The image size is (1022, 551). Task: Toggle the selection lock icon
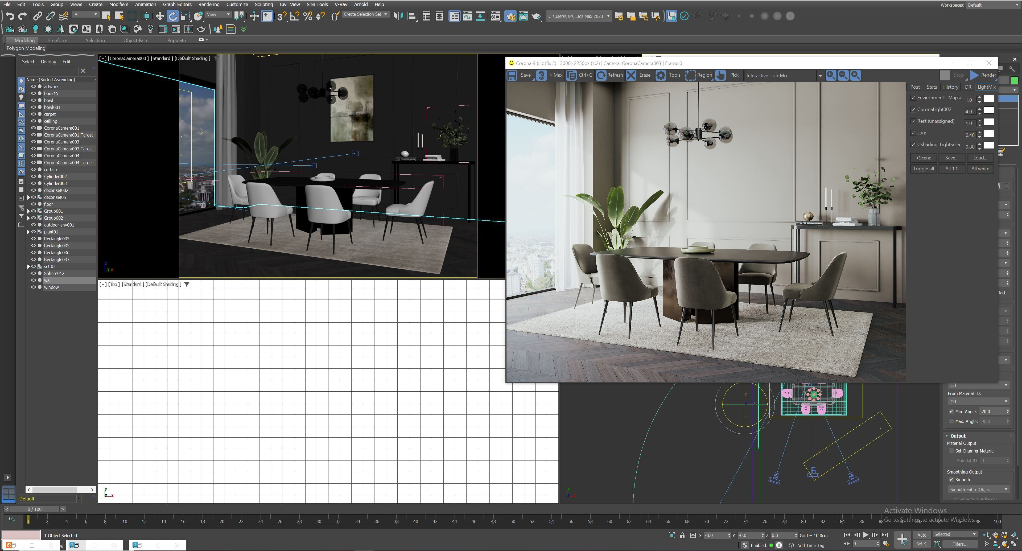click(682, 536)
